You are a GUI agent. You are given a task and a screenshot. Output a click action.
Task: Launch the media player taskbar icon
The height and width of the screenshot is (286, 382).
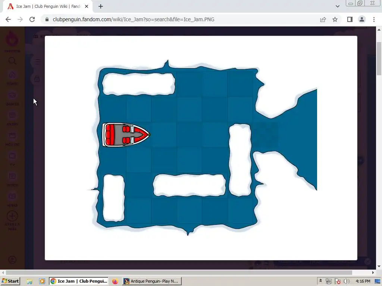click(x=42, y=282)
